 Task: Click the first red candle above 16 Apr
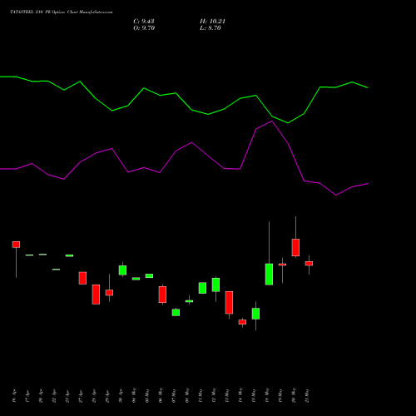pos(16,245)
